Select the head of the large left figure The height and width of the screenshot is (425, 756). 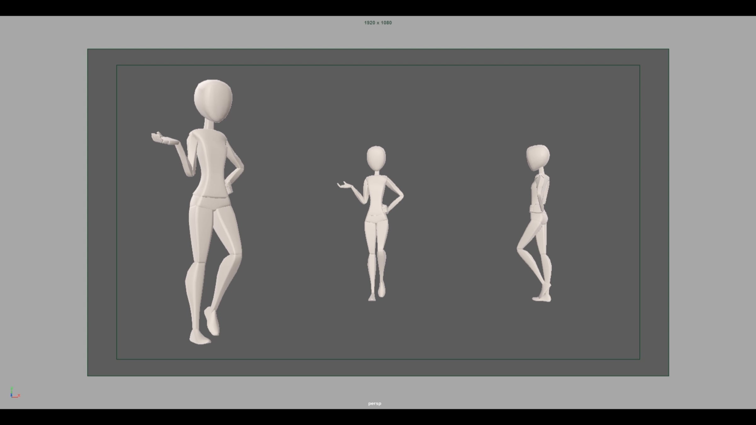click(213, 100)
